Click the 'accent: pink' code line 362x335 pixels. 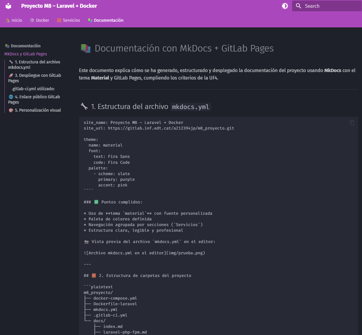click(113, 185)
